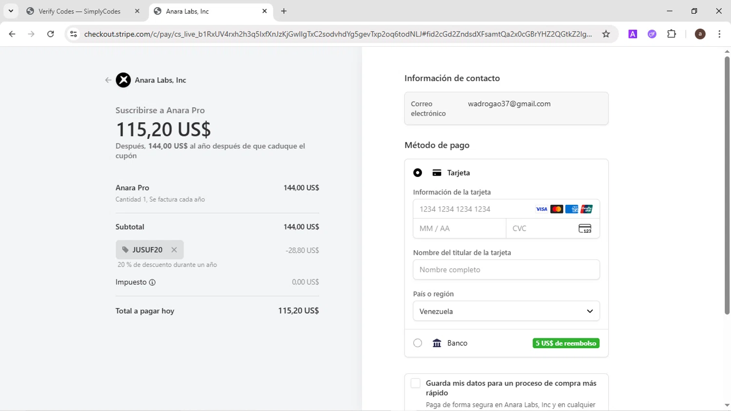Open a new browser tab
This screenshot has width=731, height=411.
284,11
